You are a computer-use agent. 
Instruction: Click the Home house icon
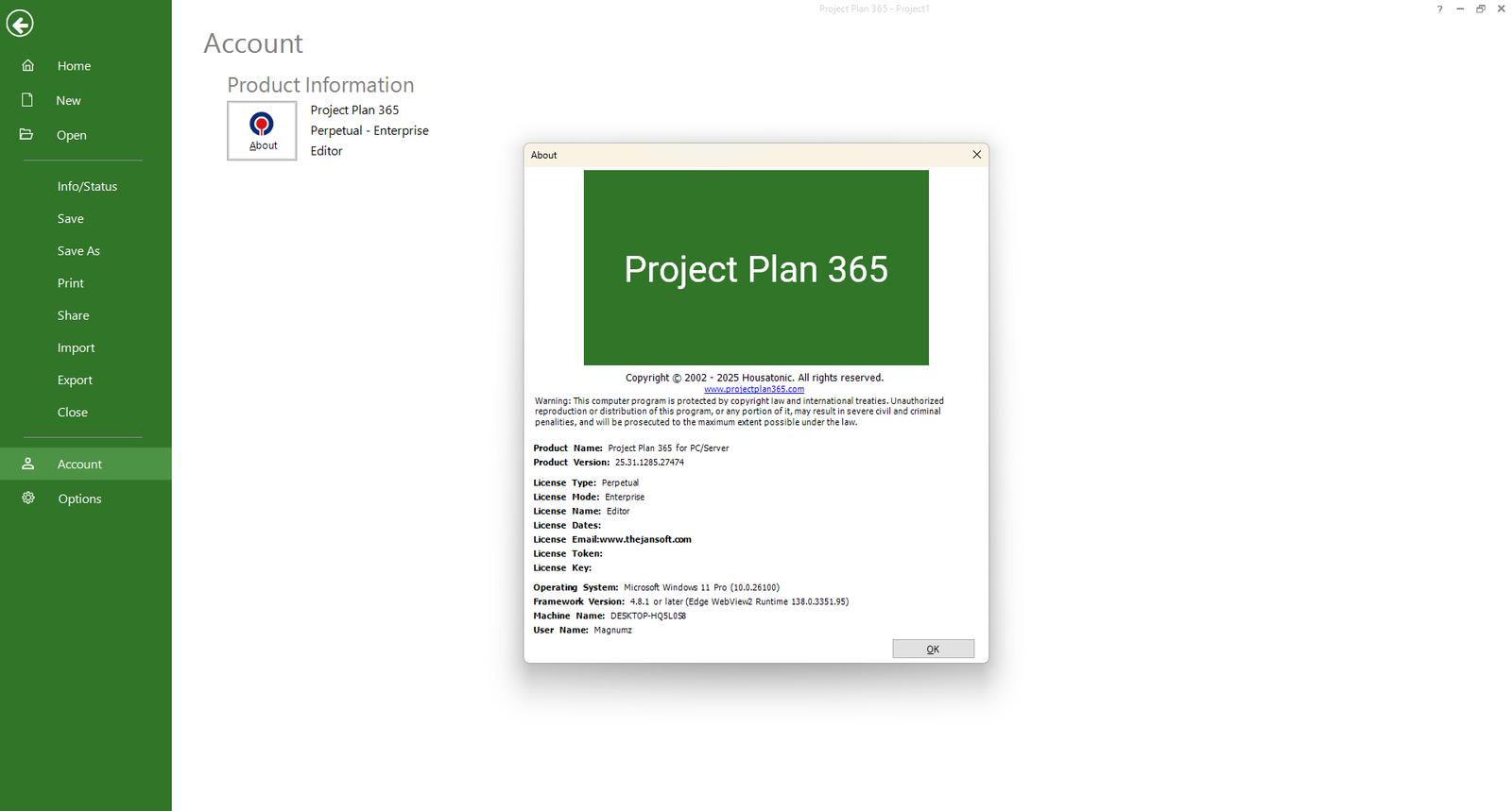28,65
